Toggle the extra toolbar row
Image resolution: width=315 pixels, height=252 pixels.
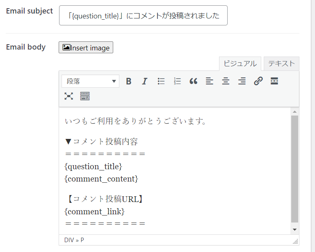(85, 96)
